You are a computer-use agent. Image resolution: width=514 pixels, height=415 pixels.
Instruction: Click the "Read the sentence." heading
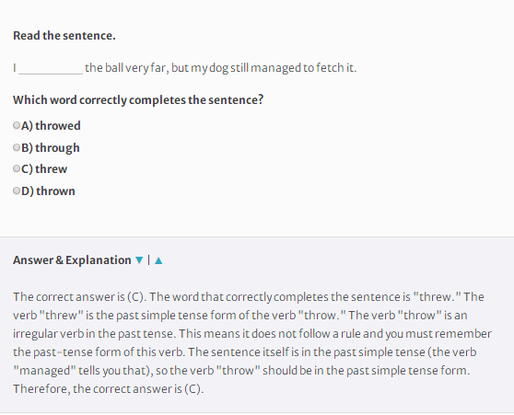pos(64,35)
